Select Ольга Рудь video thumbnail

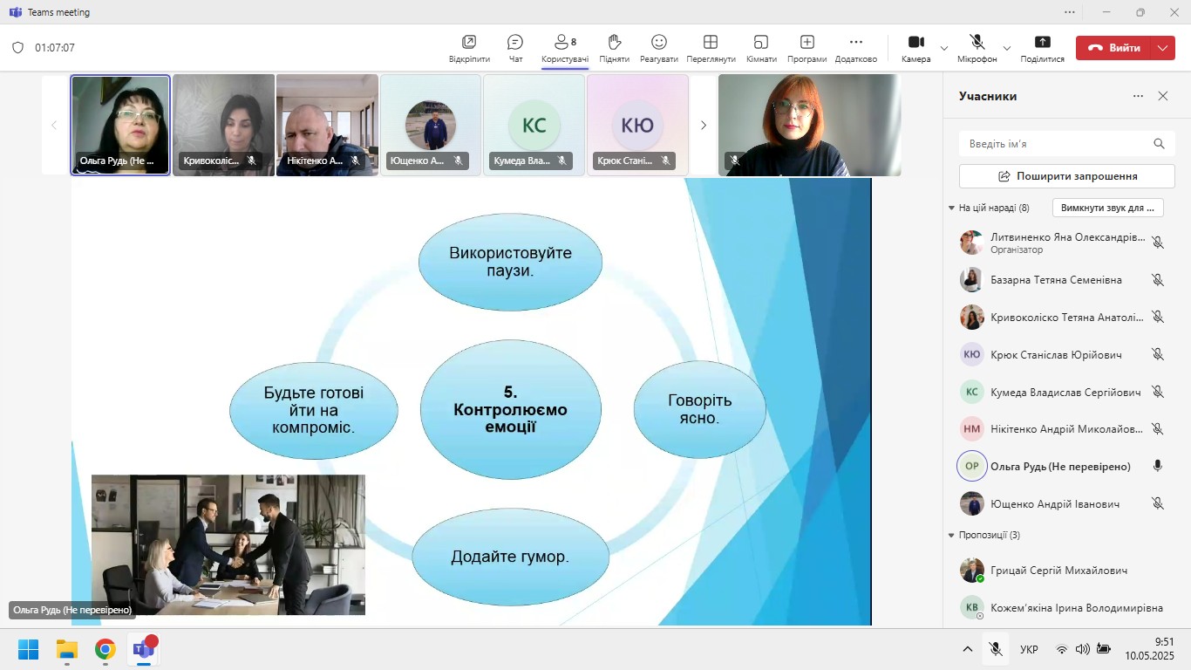point(120,125)
